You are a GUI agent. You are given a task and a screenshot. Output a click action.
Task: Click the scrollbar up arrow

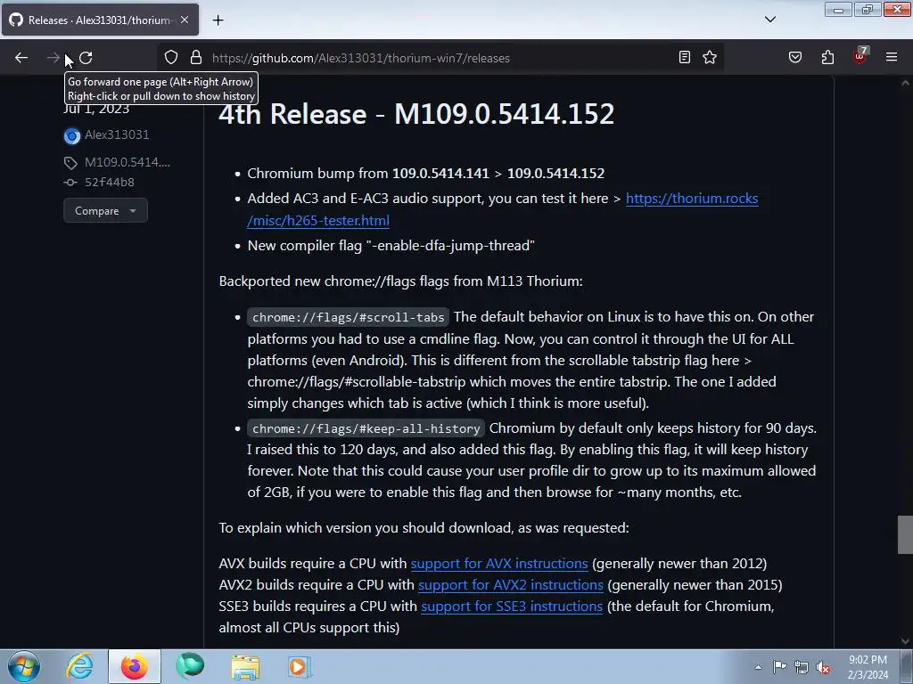click(x=905, y=83)
